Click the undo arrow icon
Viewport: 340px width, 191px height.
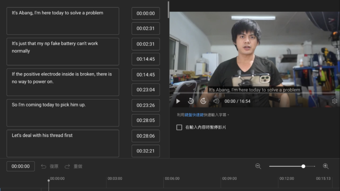[43, 166]
